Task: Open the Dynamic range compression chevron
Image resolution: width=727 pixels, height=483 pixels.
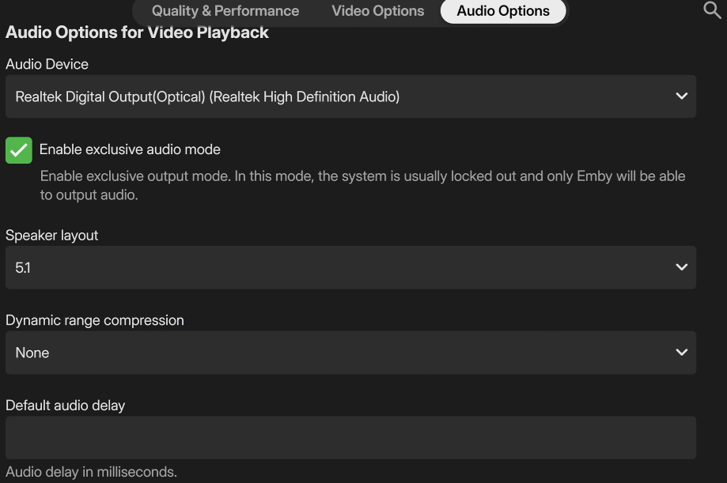Action: 681,353
